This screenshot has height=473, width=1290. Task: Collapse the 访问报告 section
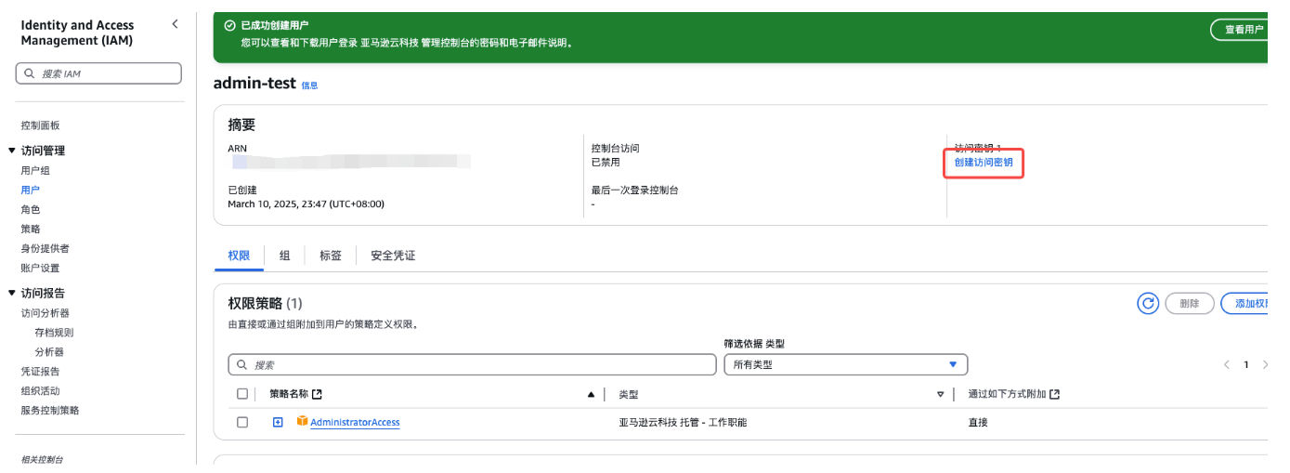12,293
